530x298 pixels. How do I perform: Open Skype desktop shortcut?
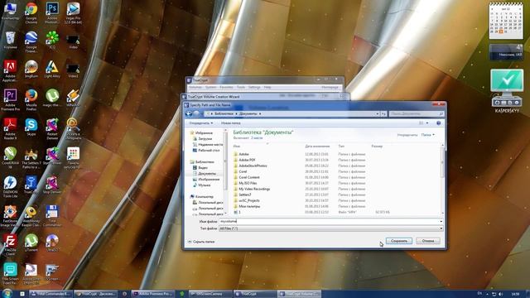tap(31, 127)
